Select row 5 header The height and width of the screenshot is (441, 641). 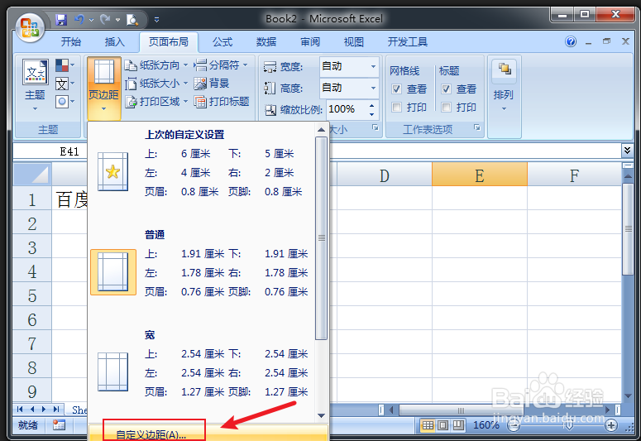pos(32,295)
